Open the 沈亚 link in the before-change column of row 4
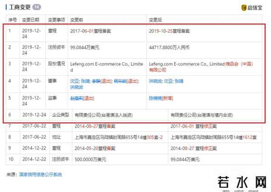The width and height of the screenshot is (271, 192). coord(75,81)
